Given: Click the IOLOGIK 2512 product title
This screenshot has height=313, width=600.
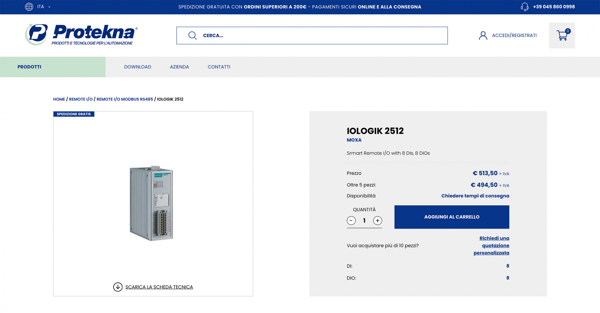Looking at the screenshot, I should 375,131.
